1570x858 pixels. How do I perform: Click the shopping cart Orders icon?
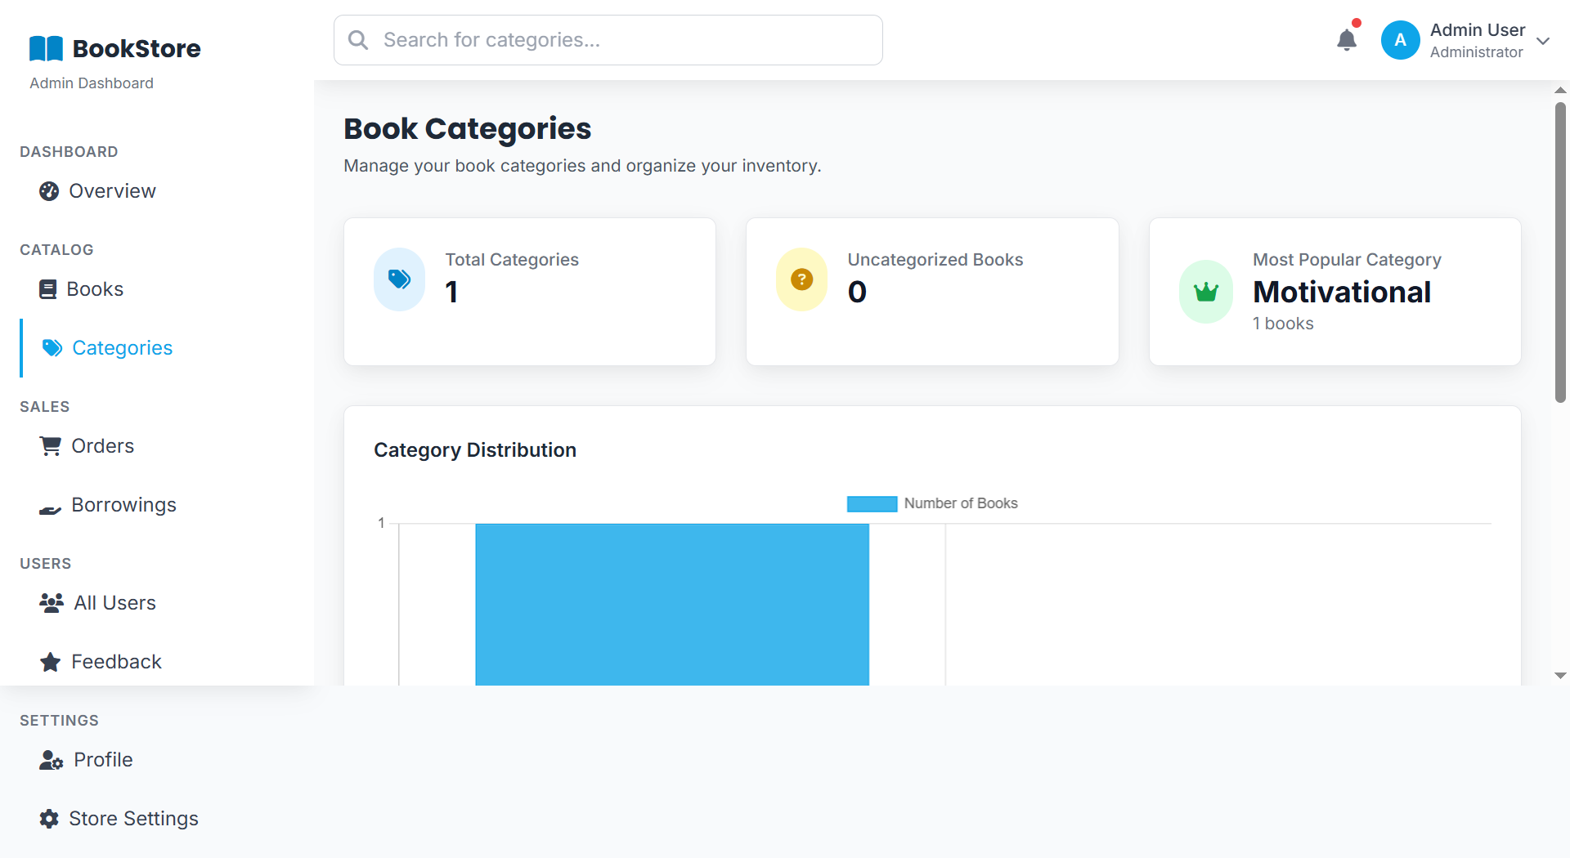pos(51,446)
